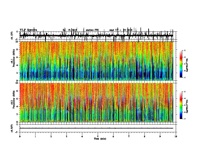Click the "2" tick on the time axis
Image resolution: width=198 pixels, height=153 pixels.
click(x=51, y=136)
